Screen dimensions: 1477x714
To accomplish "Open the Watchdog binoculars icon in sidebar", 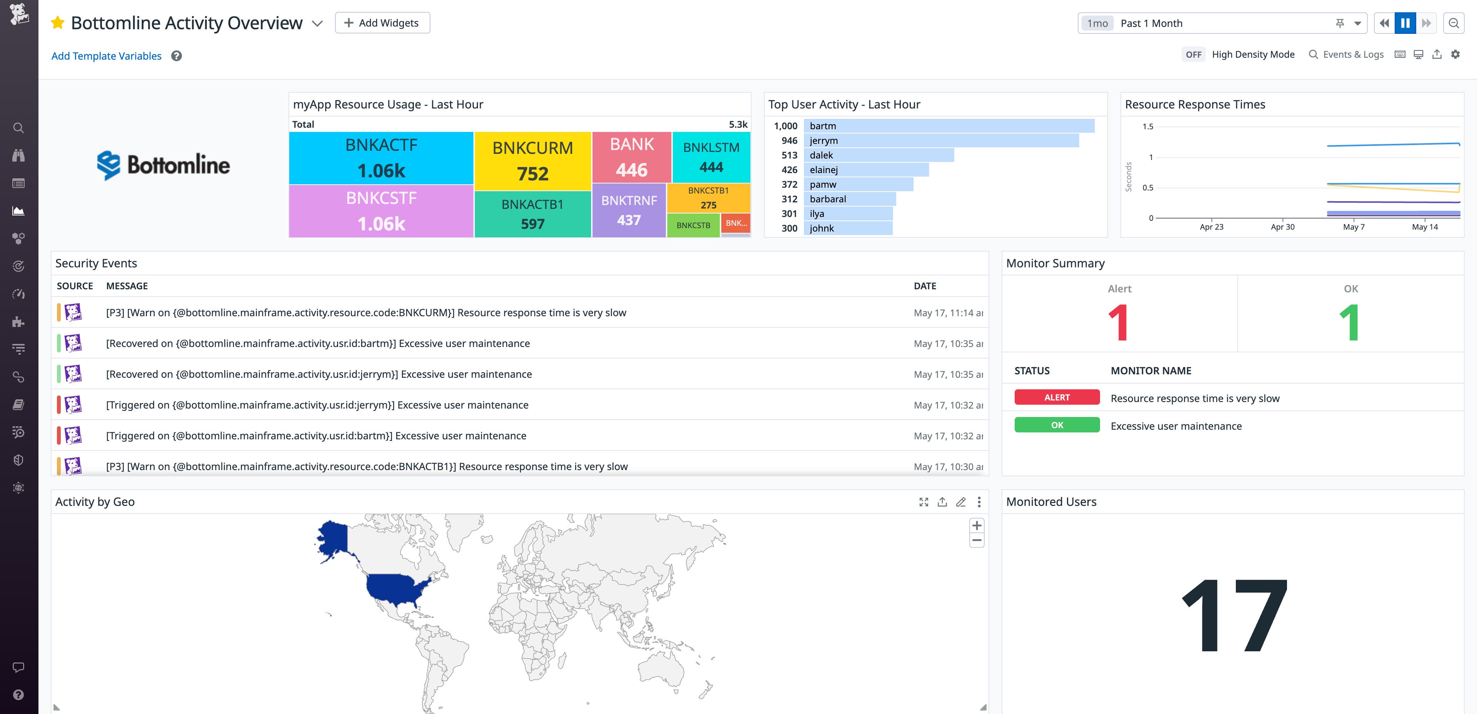I will (18, 155).
